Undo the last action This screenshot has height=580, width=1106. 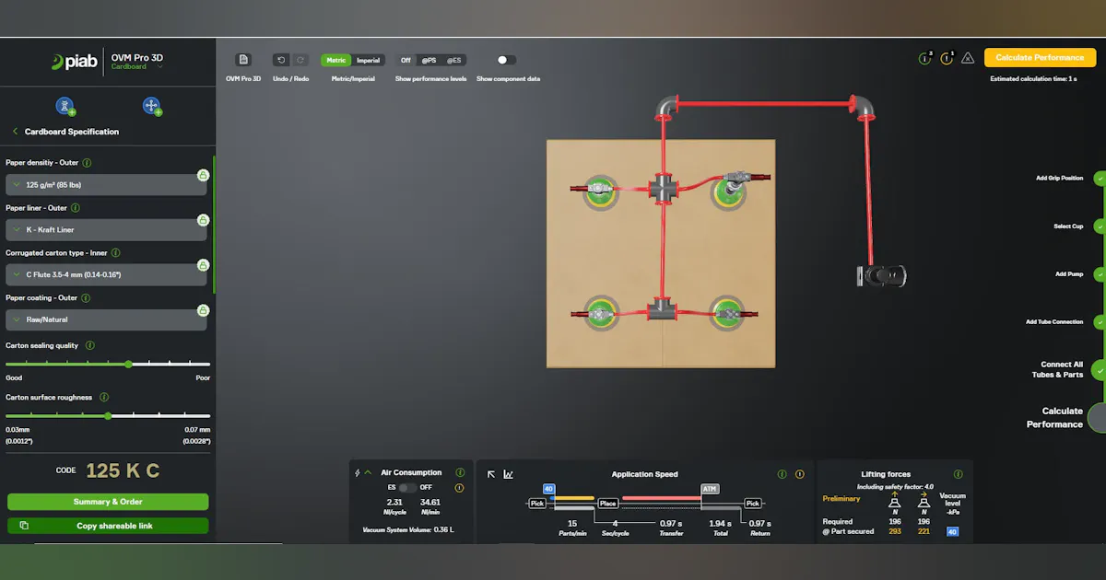tap(282, 60)
